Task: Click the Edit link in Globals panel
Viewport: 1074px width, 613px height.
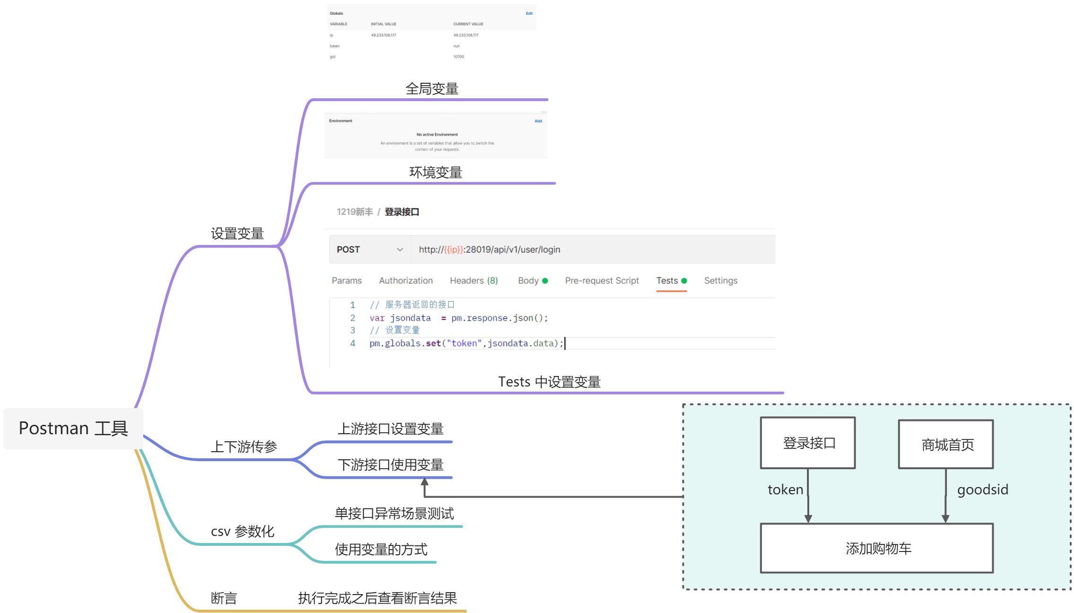Action: pyautogui.click(x=529, y=13)
